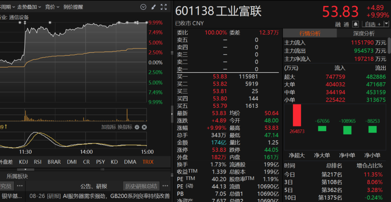
Task: Select the 行情分析 tab
Action: pyautogui.click(x=310, y=33)
